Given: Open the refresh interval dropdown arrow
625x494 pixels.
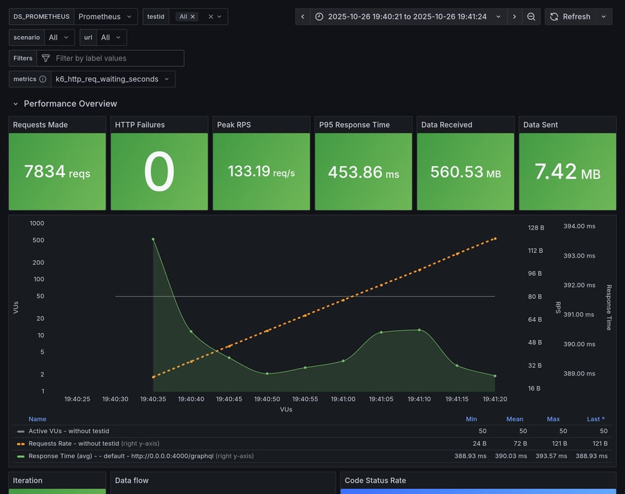Looking at the screenshot, I should [604, 17].
